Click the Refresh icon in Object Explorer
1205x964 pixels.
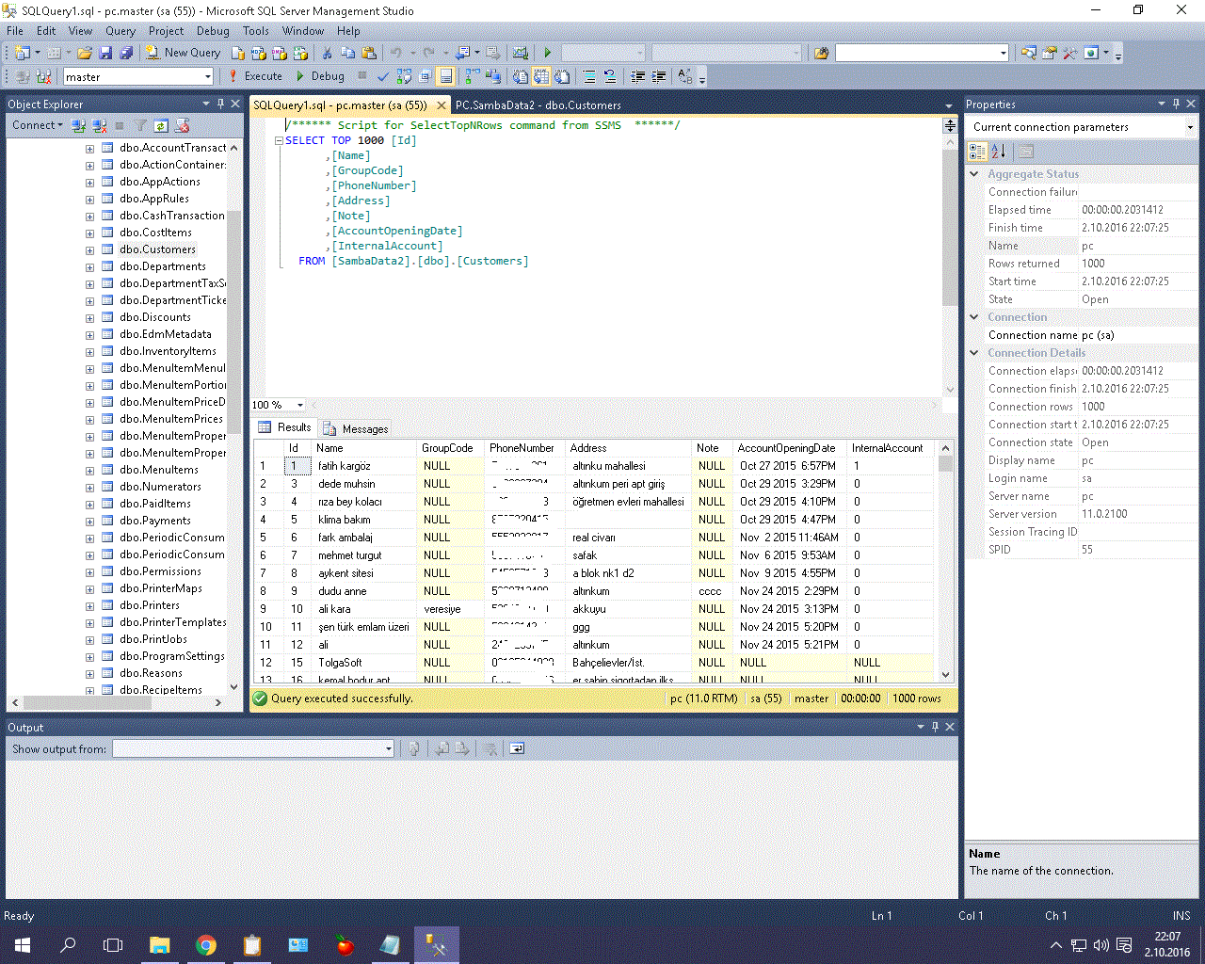point(161,125)
